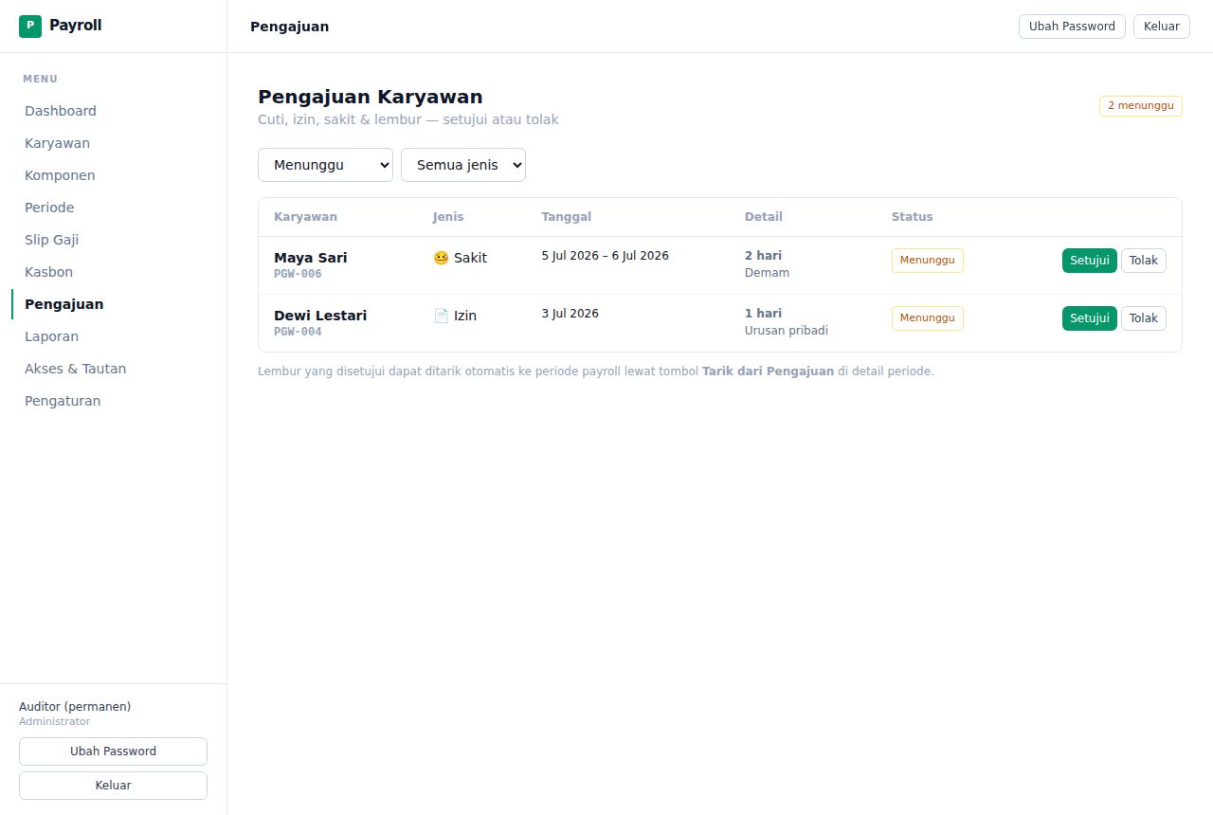The height and width of the screenshot is (815, 1213).
Task: Click the Karyawan column header
Action: [305, 217]
